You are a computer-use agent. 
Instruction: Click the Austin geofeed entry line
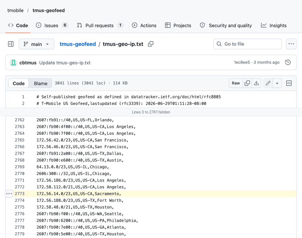80,160
